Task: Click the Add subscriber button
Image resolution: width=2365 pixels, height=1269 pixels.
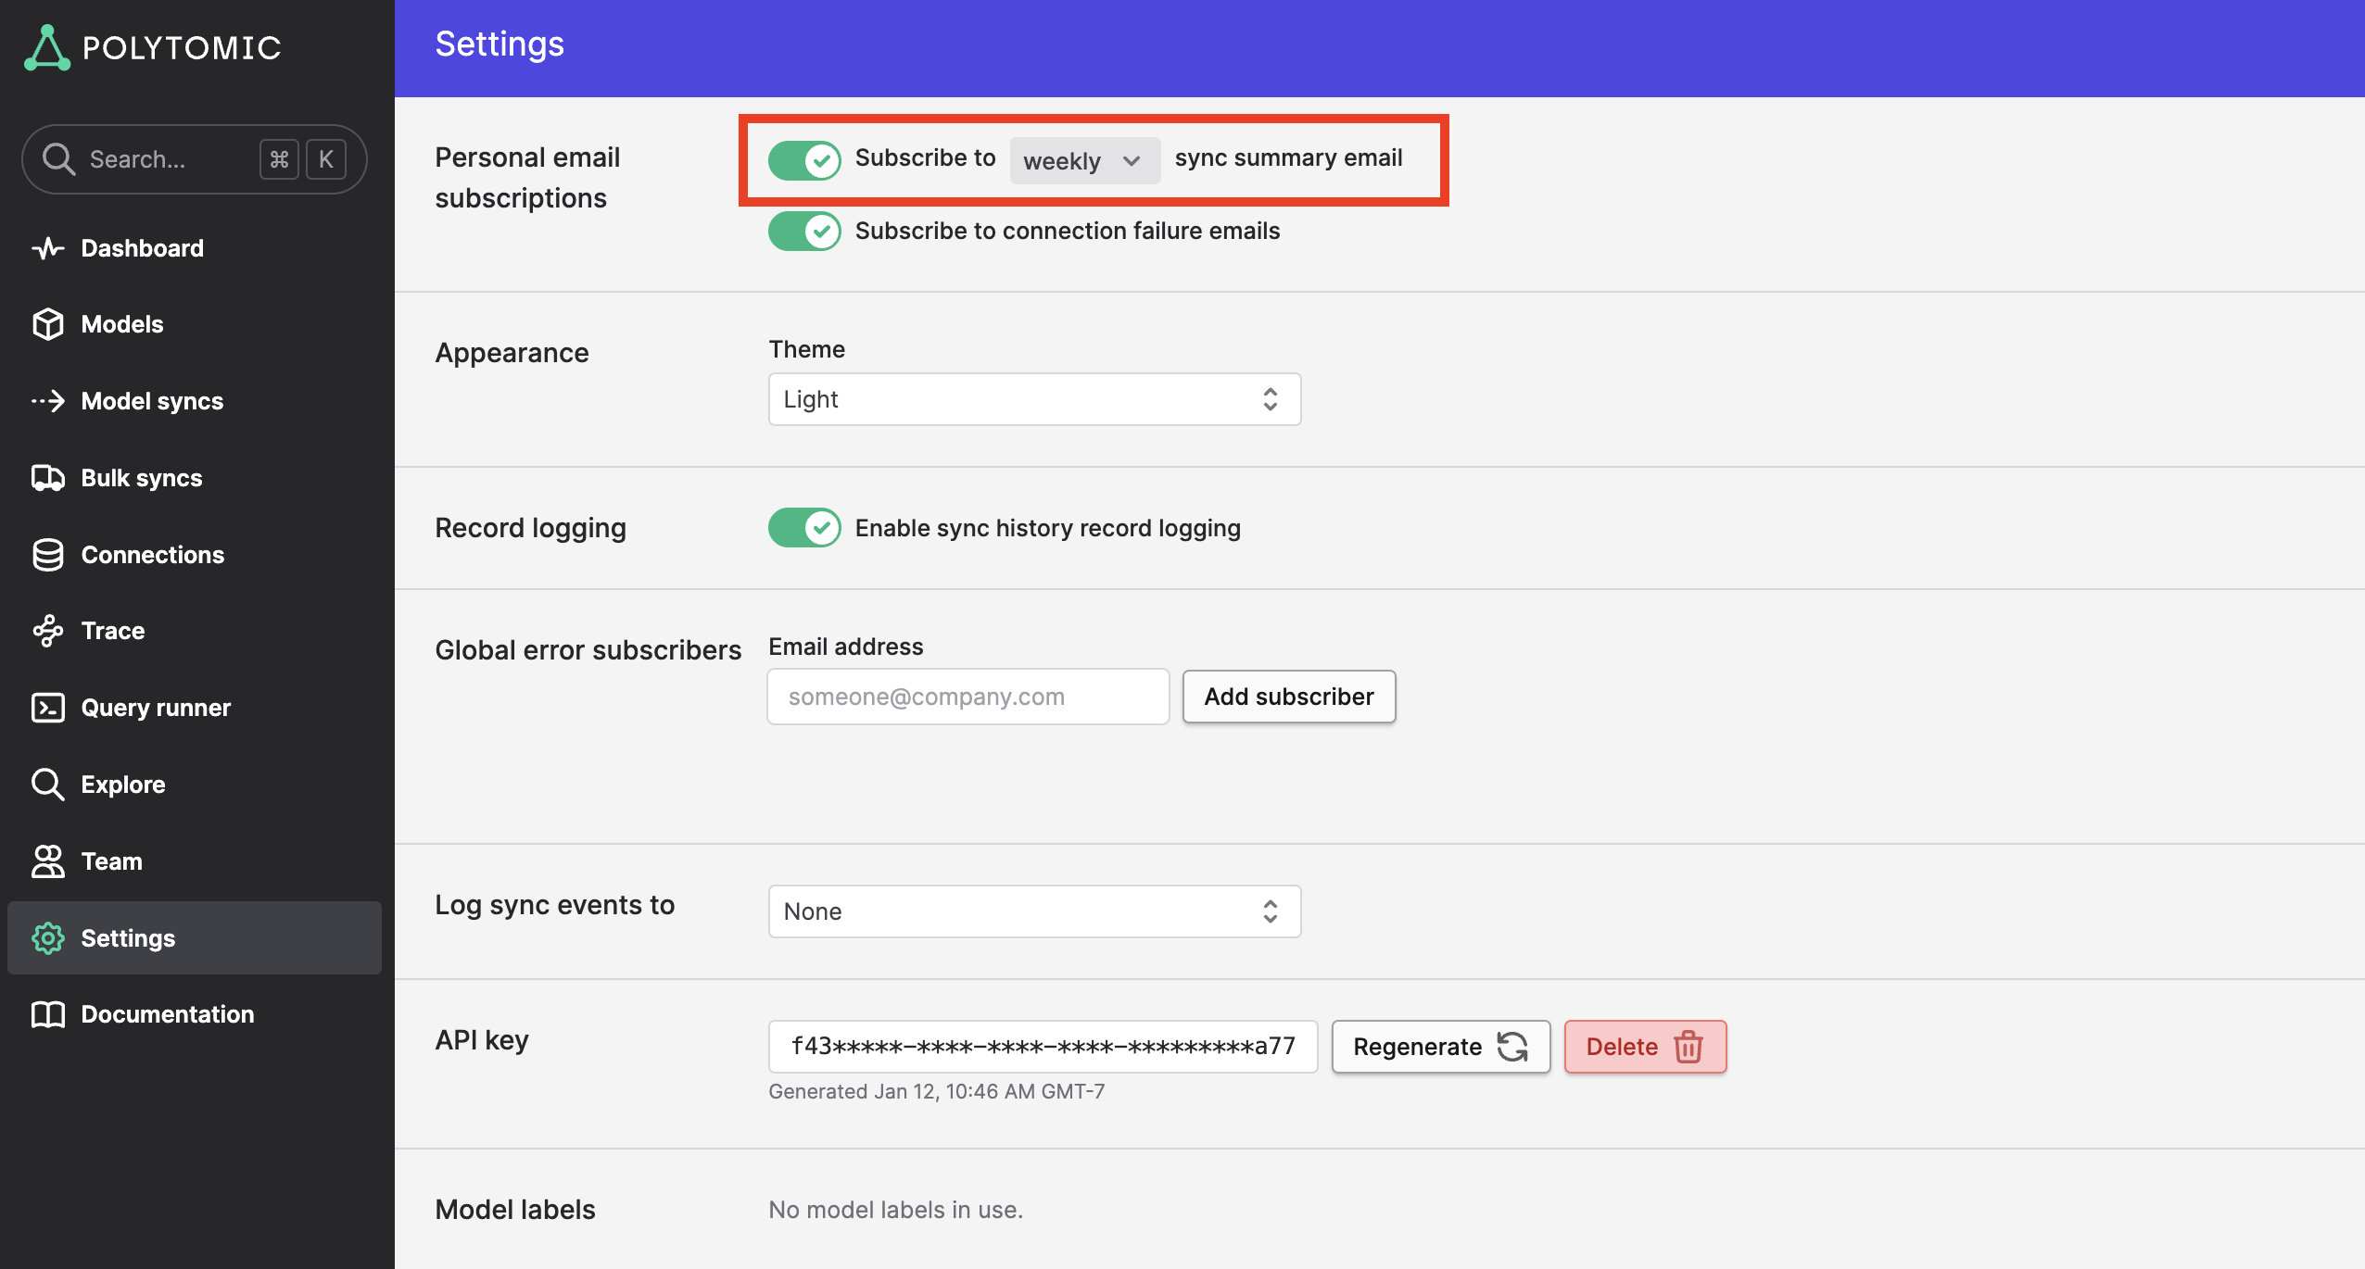Action: tap(1288, 697)
